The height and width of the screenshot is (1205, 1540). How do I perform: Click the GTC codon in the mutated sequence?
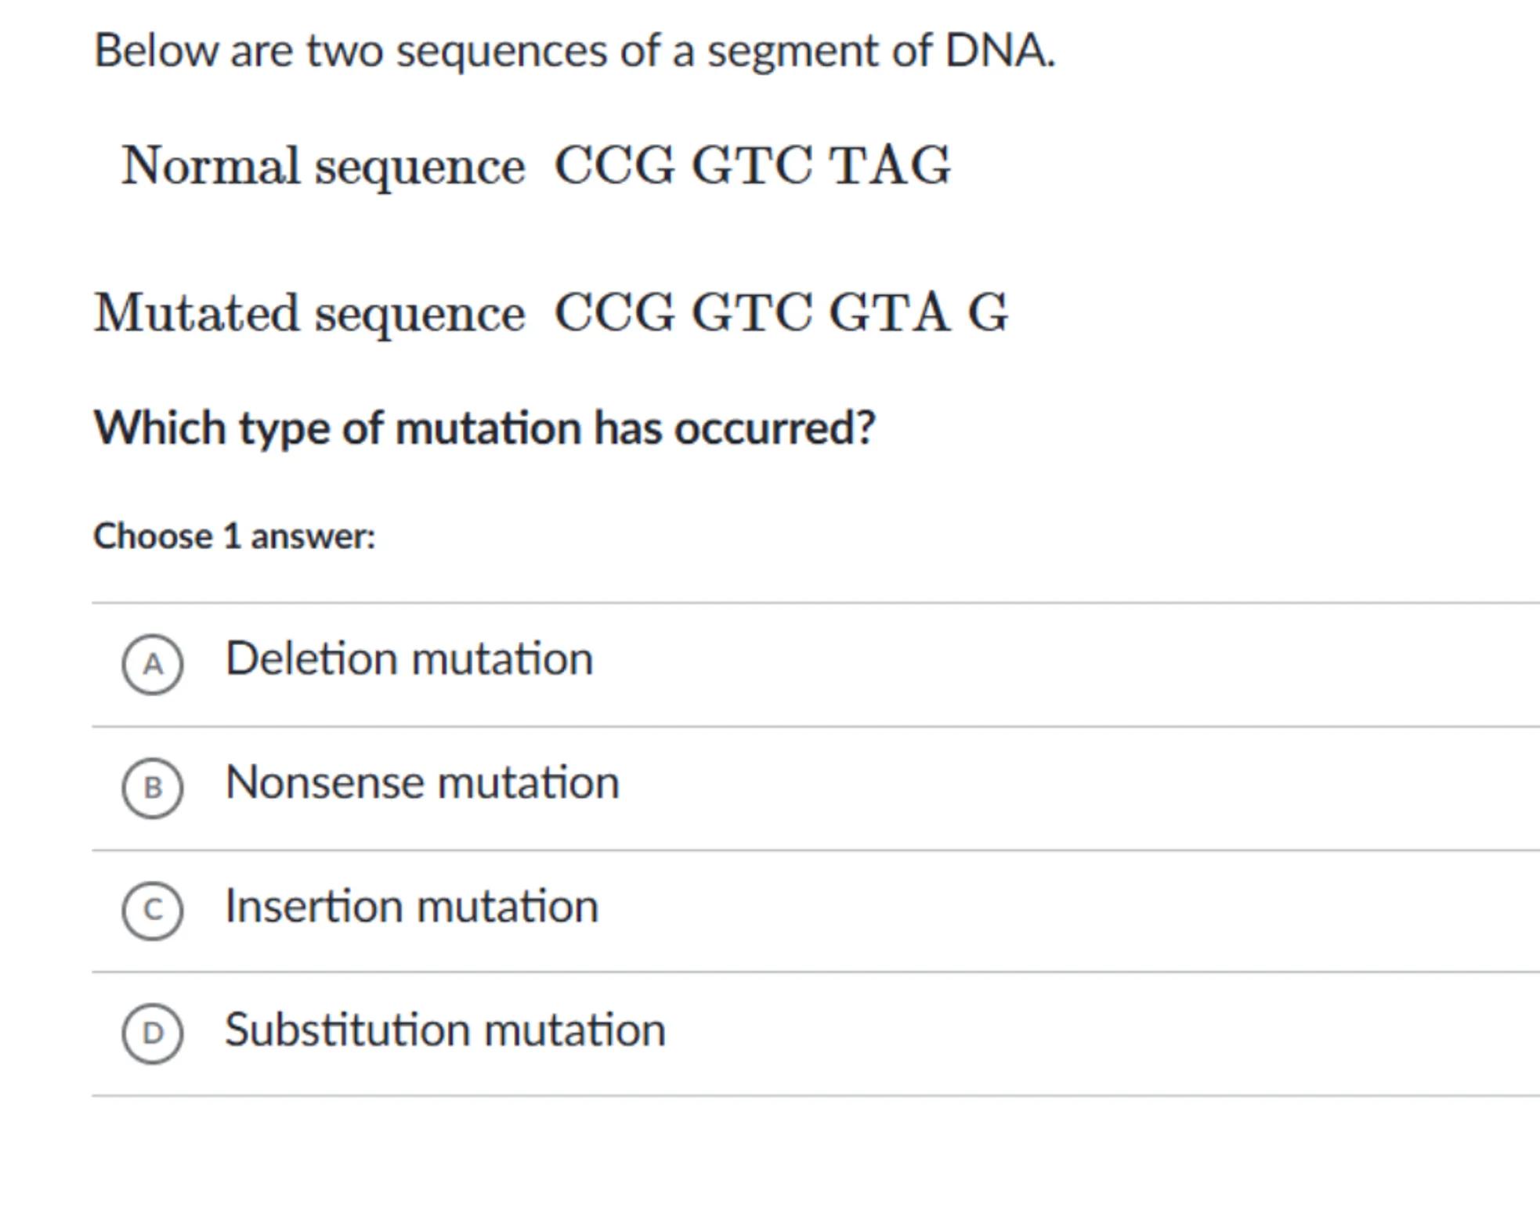pyautogui.click(x=752, y=312)
